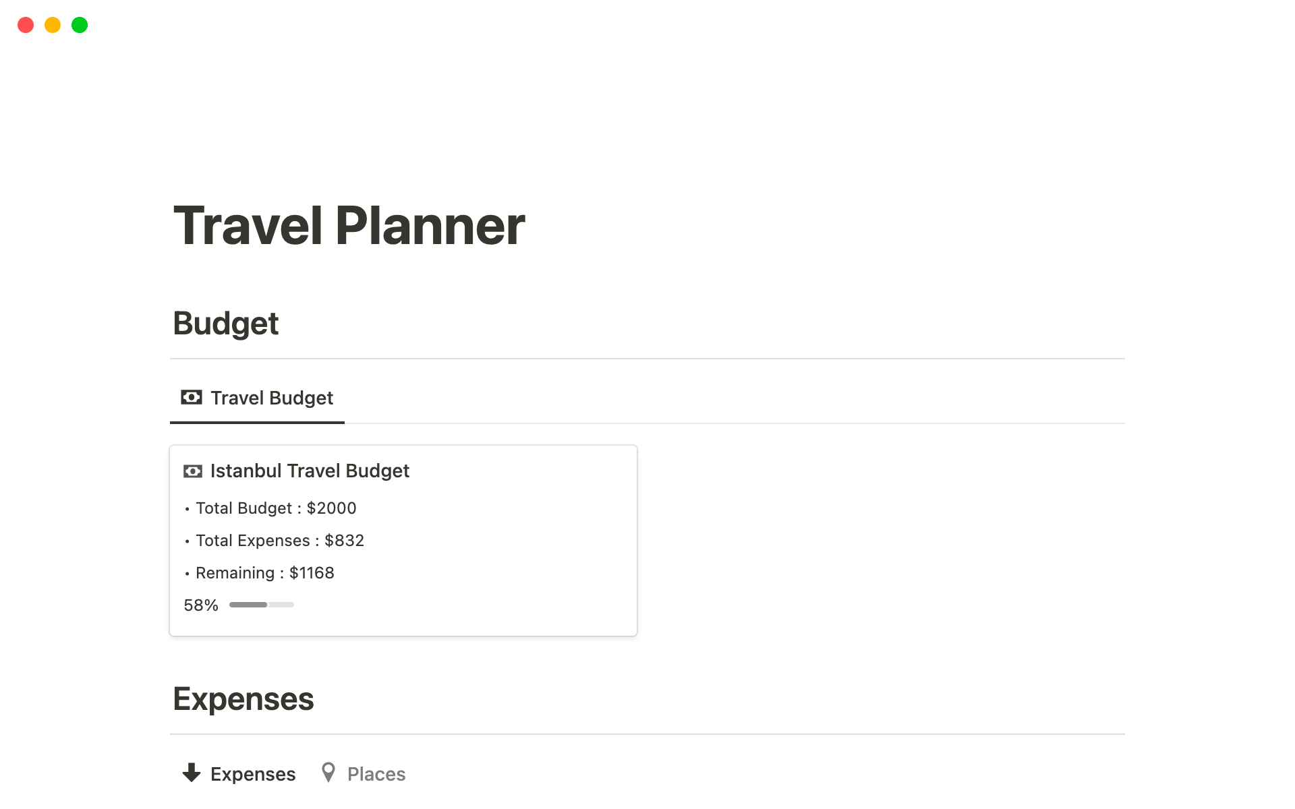Click the Budget section heading
This screenshot has height=809, width=1295.
pyautogui.click(x=225, y=324)
